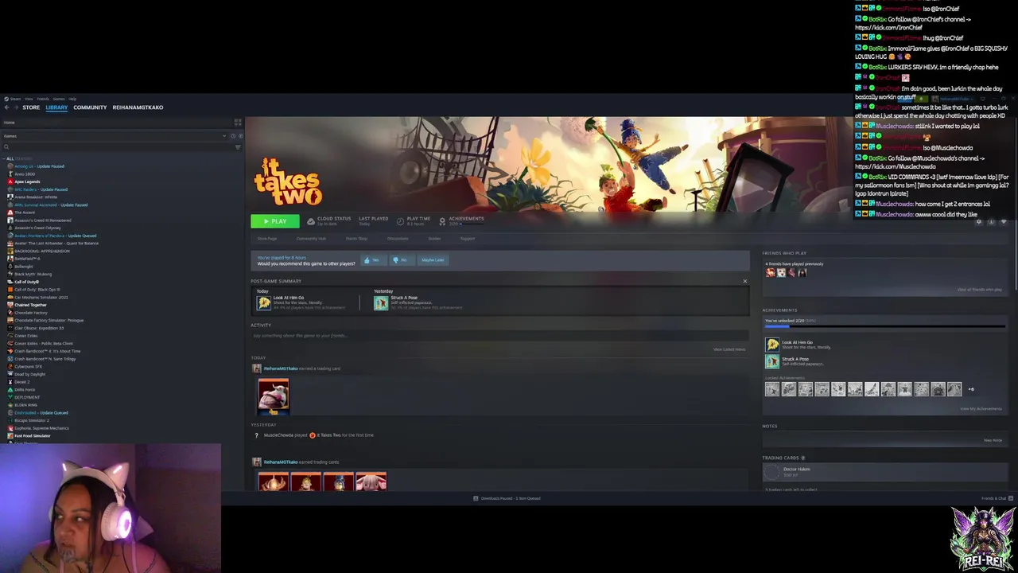Click the Struck A Pose summary icon
The image size is (1018, 573).
coord(381,303)
